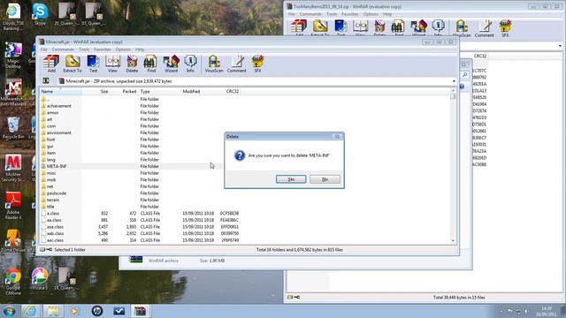Click VirusScan icon in TooManyItems window

click(x=462, y=28)
